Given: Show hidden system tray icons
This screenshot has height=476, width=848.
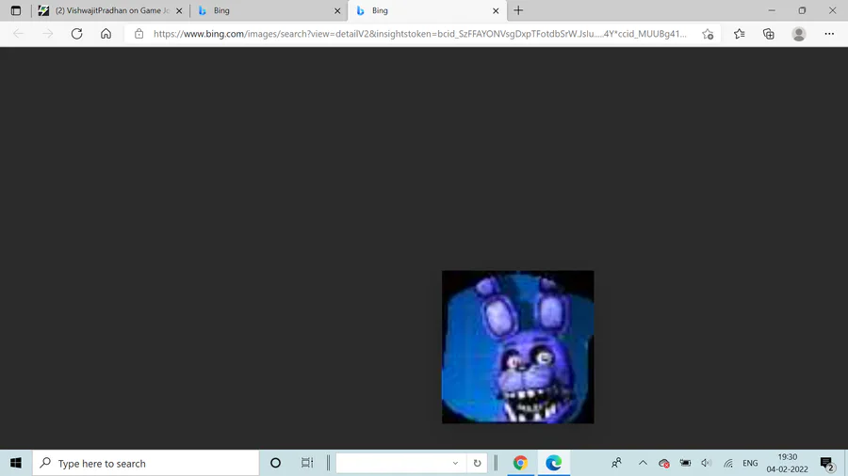Looking at the screenshot, I should click(643, 463).
